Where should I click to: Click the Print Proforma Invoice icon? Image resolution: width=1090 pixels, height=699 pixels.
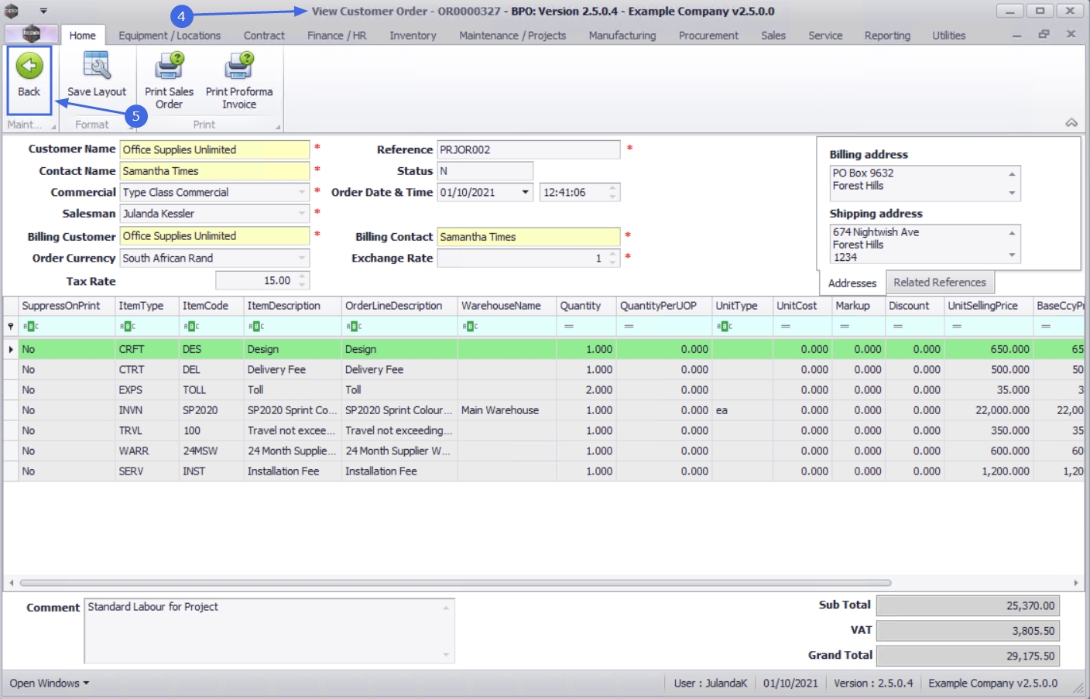pyautogui.click(x=239, y=67)
